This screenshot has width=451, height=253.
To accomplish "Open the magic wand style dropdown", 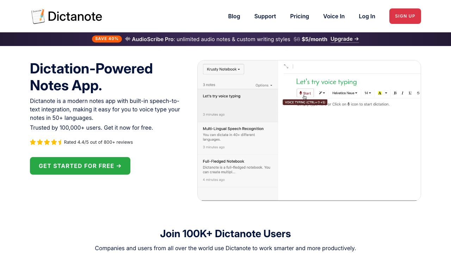I will [x=322, y=93].
